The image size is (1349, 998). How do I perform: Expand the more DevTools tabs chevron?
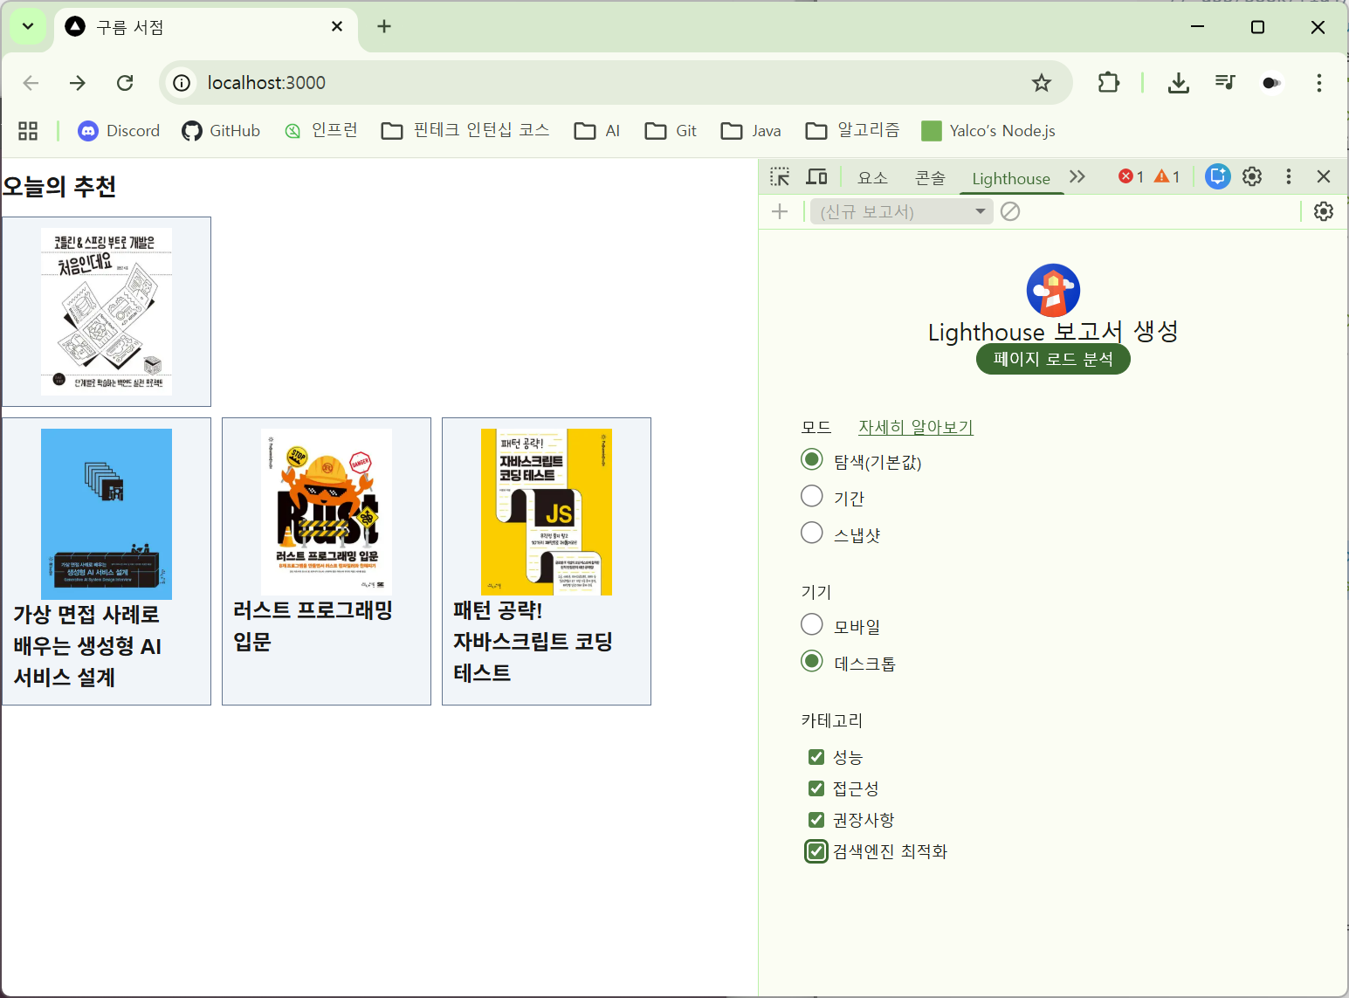pos(1077,177)
